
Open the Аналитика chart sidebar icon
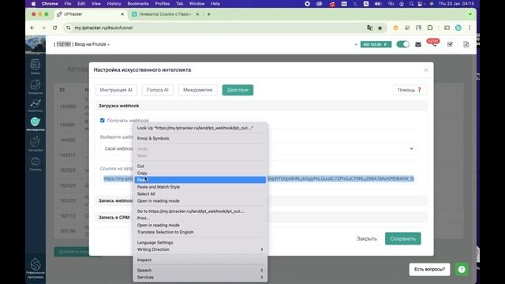point(36,105)
